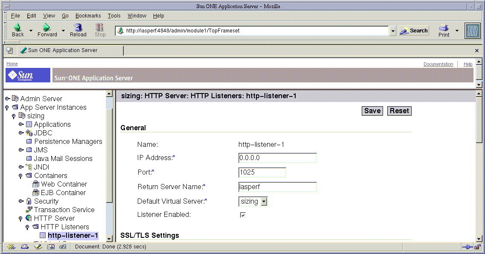Open the Default Virtual Server dropdown

pyautogui.click(x=264, y=201)
